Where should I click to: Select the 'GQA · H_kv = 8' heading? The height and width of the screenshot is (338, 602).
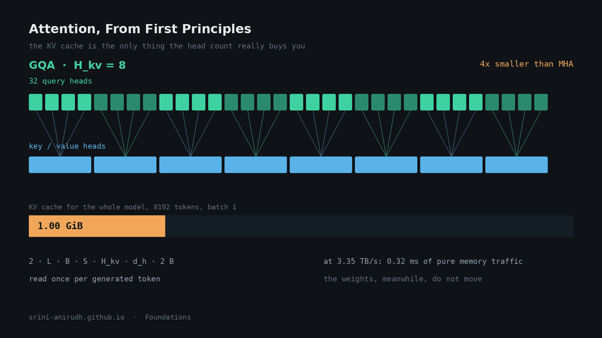pyautogui.click(x=77, y=65)
